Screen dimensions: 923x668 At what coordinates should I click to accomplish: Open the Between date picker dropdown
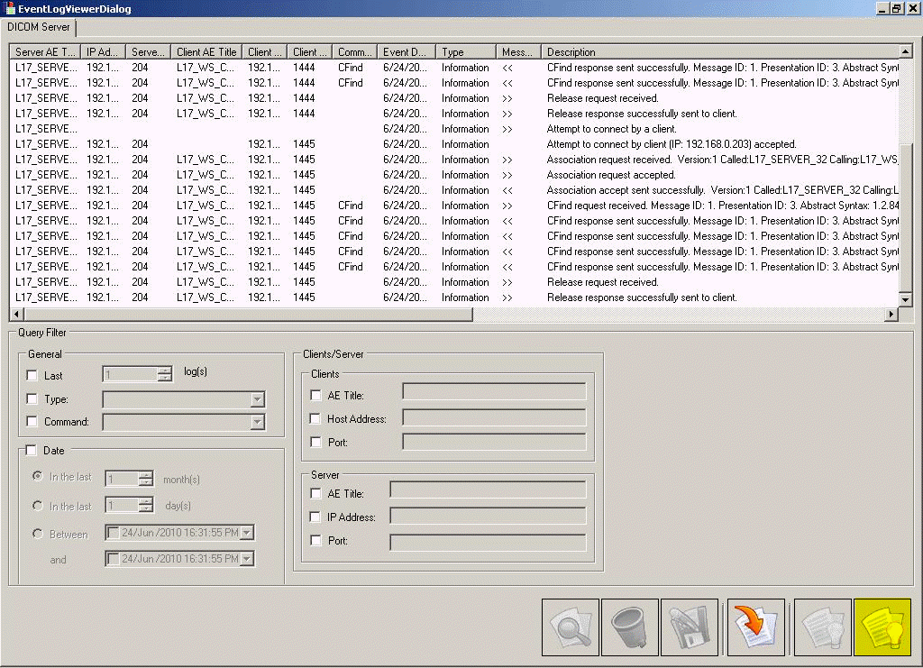pos(247,533)
